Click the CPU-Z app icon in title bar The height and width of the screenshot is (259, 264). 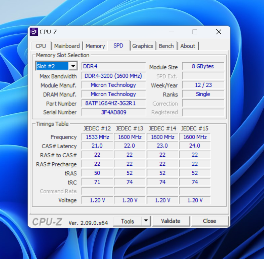click(34, 32)
